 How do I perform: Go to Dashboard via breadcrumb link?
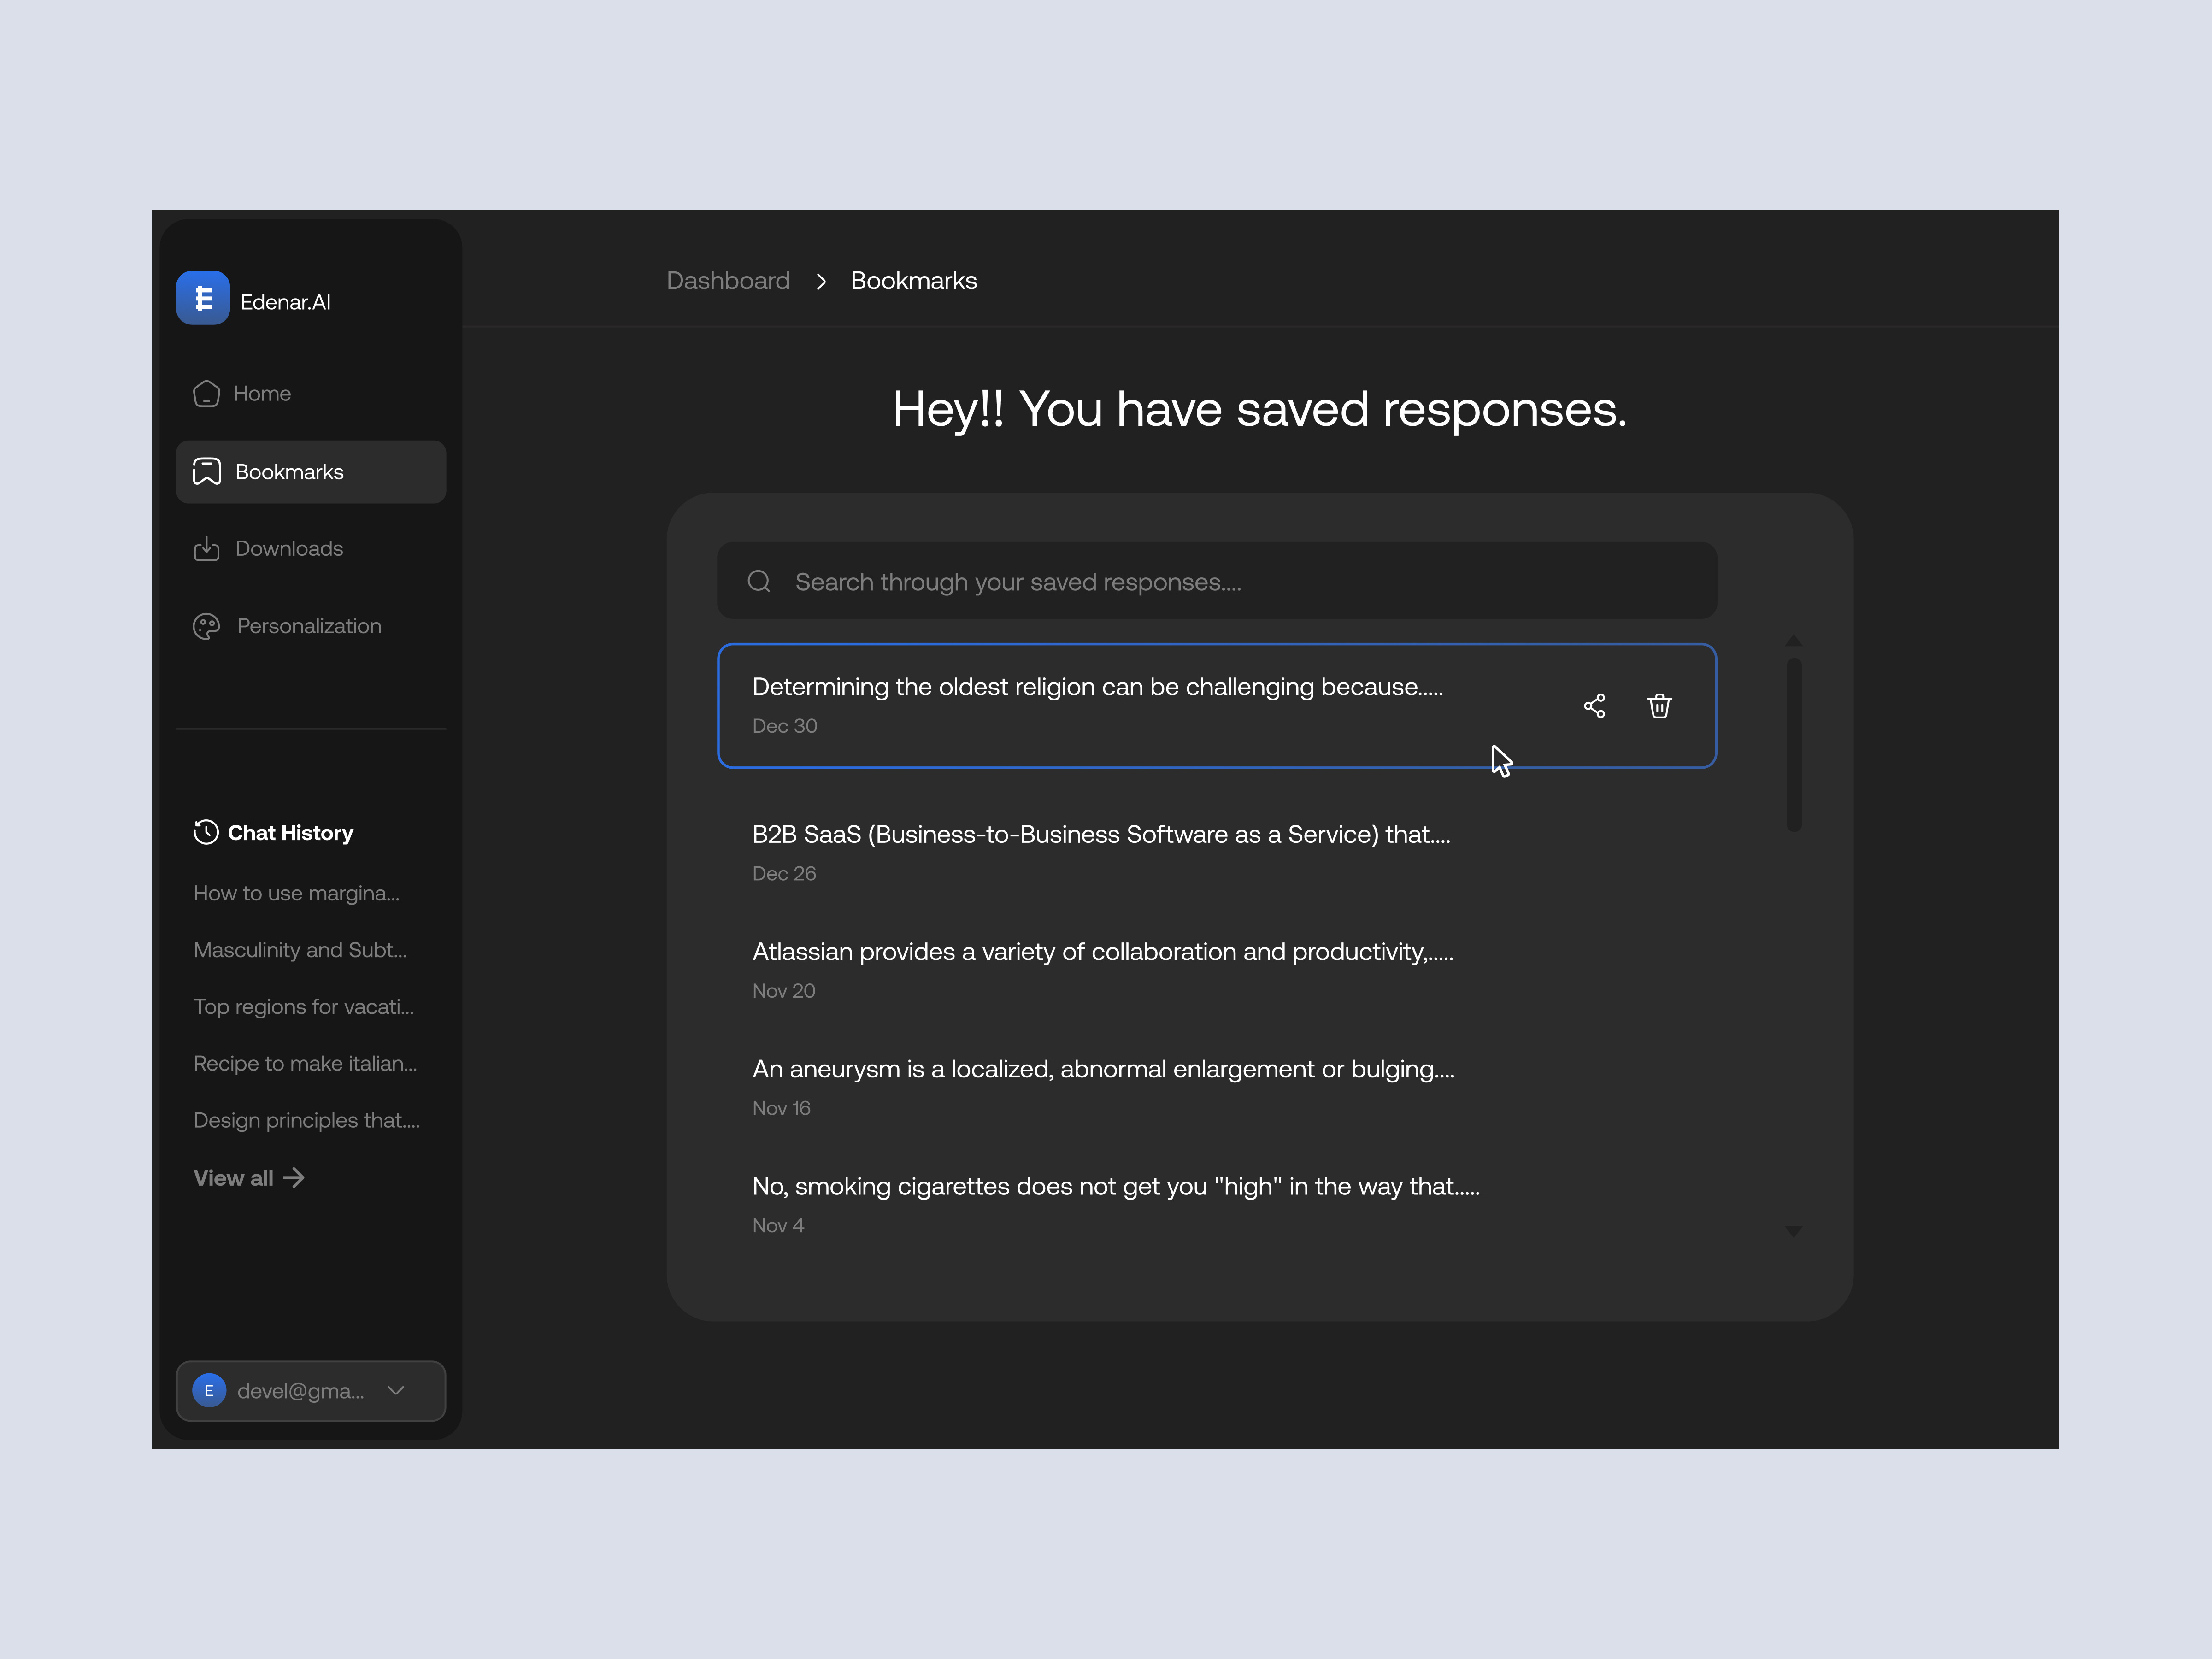[728, 281]
